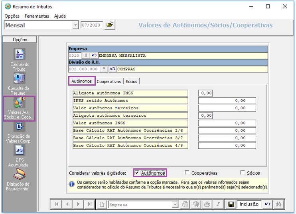
Task: Click binoculars search icon
Action: point(278,204)
